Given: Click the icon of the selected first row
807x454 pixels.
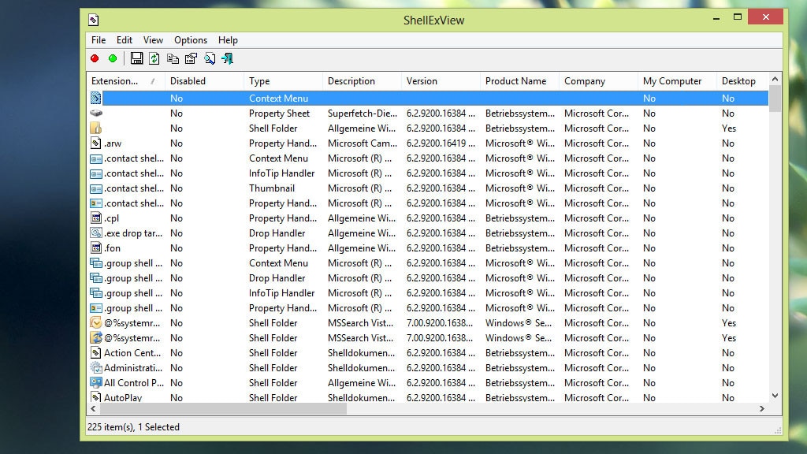Looking at the screenshot, I should (x=96, y=98).
